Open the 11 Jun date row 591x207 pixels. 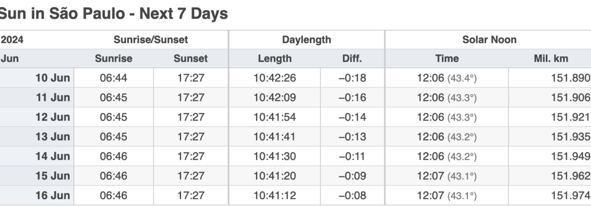52,97
